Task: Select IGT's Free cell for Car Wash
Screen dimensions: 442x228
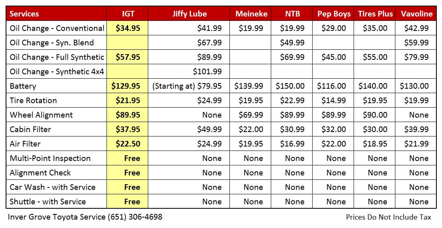Action: (132, 187)
